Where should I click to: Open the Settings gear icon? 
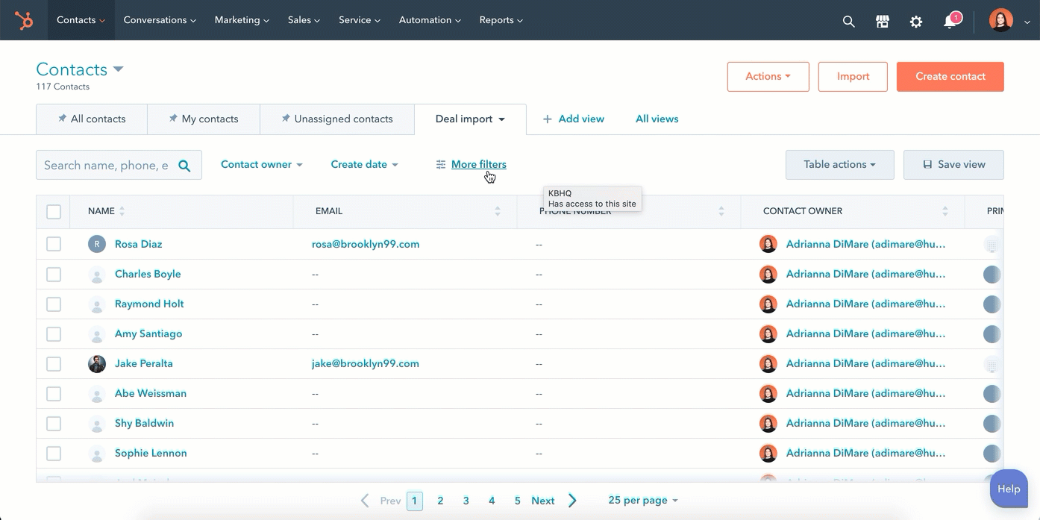click(916, 22)
